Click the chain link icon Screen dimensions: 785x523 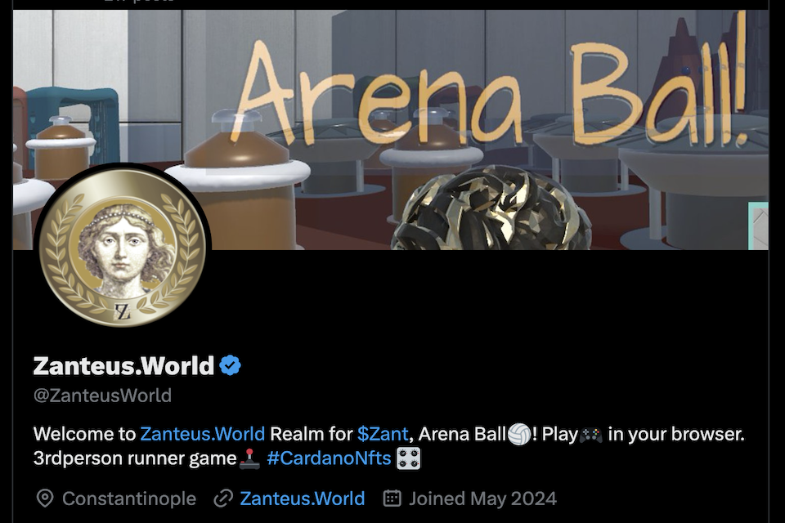(223, 498)
